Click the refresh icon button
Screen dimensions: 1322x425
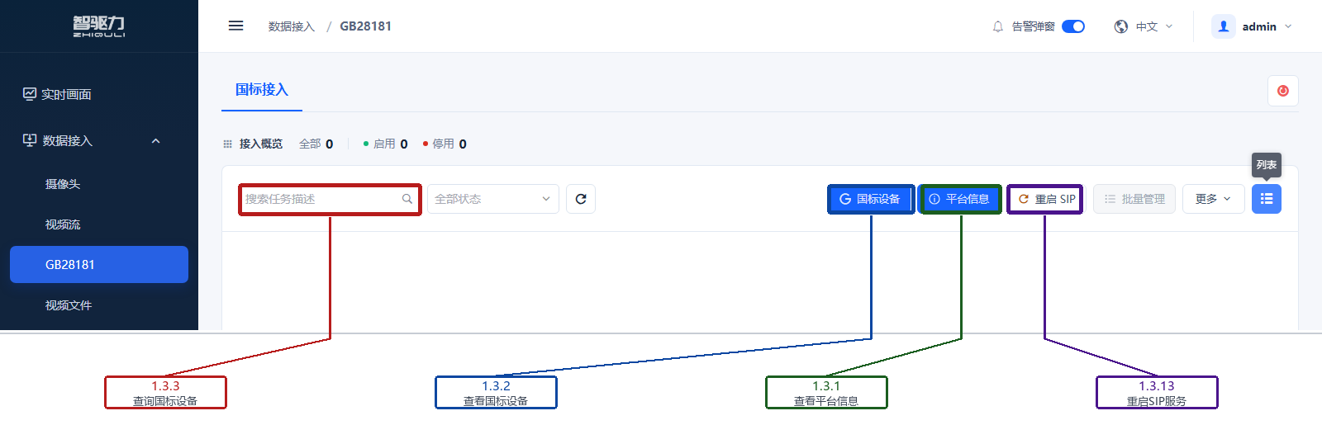click(581, 199)
